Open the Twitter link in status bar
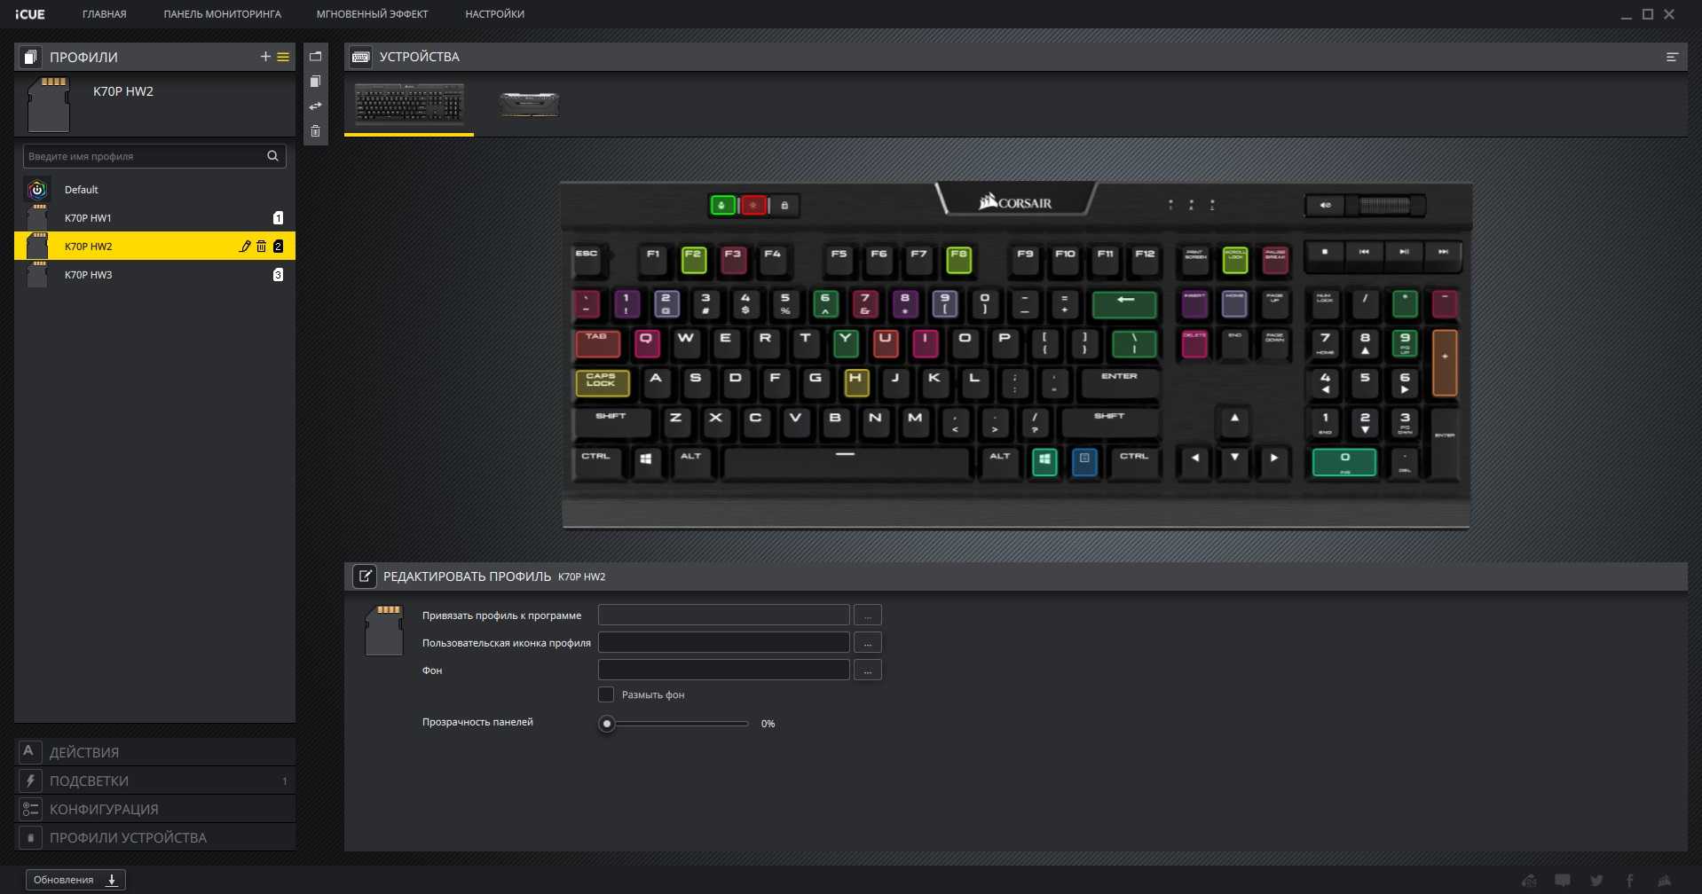Viewport: 1702px width, 894px height. click(x=1596, y=881)
